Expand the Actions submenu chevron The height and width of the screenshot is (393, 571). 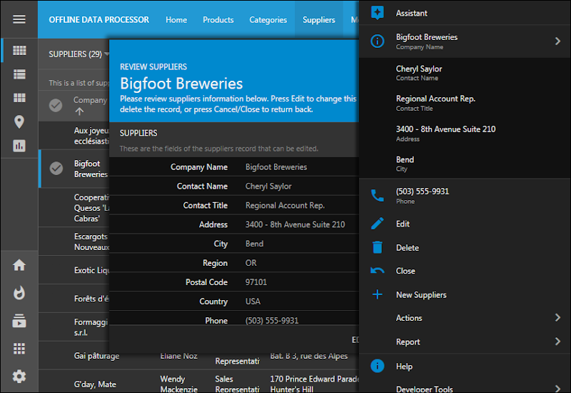click(557, 317)
